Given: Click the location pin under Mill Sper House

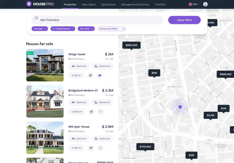Looking at the screenshot, I should click(69, 131).
